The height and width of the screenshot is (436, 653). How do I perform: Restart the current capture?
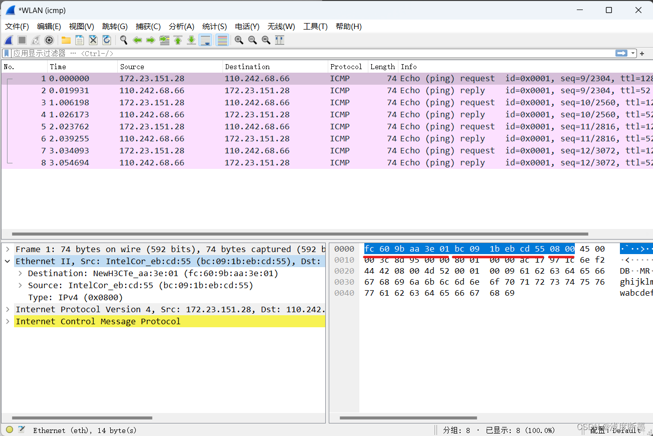click(36, 40)
